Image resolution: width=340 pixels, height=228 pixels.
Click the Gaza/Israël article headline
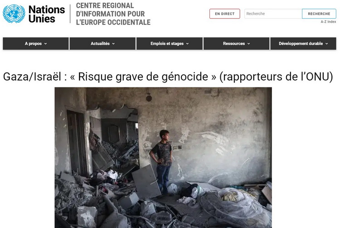click(168, 77)
